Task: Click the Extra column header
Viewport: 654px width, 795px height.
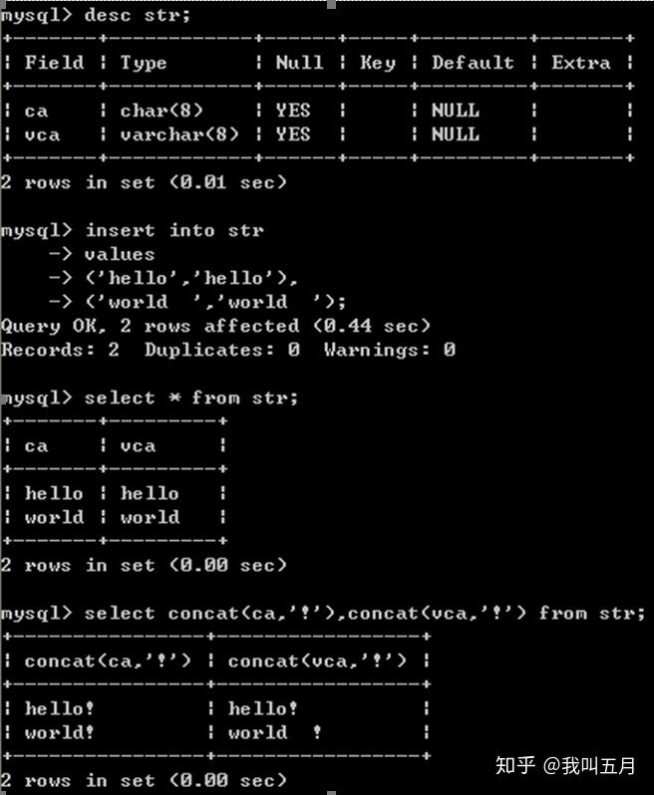Action: [581, 63]
